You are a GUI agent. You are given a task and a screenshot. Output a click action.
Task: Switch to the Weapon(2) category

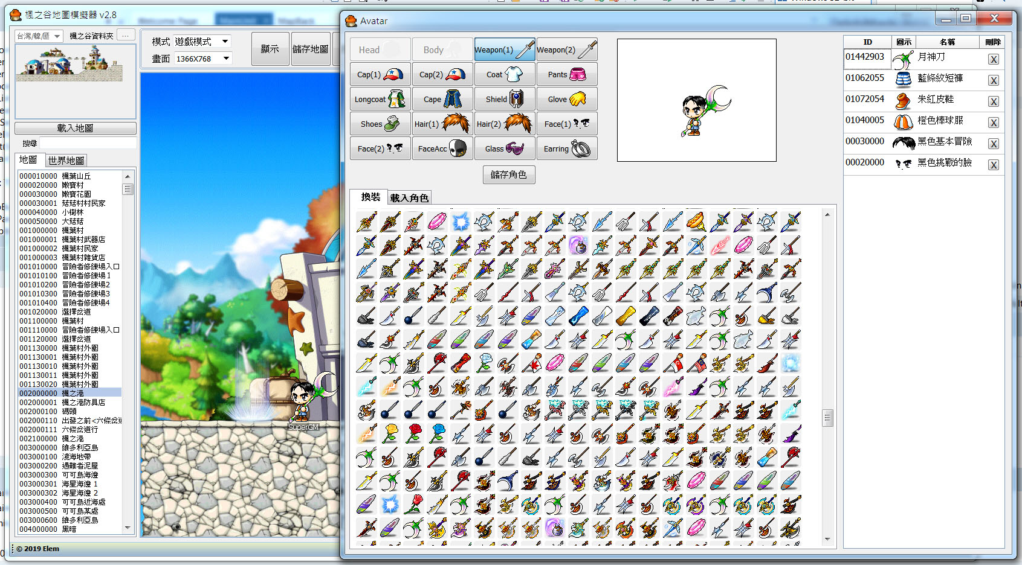click(x=567, y=49)
